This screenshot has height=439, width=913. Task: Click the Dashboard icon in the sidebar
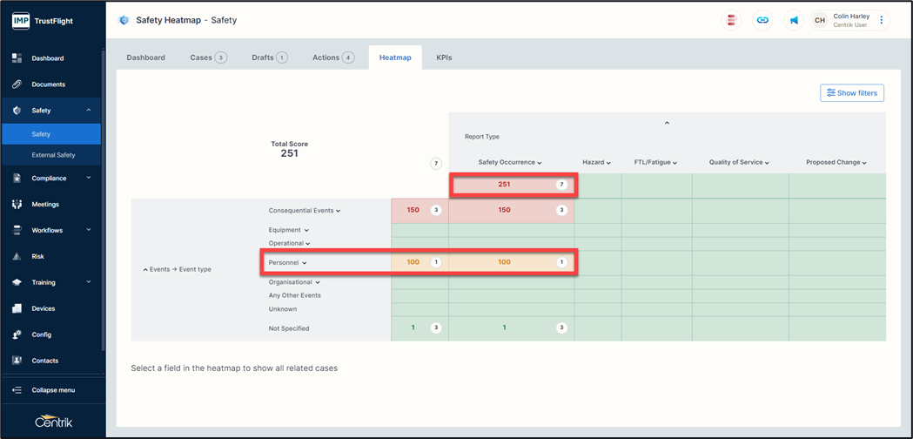tap(17, 58)
